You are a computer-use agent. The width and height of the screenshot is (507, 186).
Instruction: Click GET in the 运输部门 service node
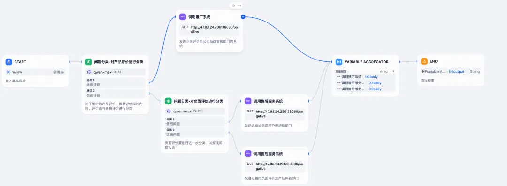(250, 112)
